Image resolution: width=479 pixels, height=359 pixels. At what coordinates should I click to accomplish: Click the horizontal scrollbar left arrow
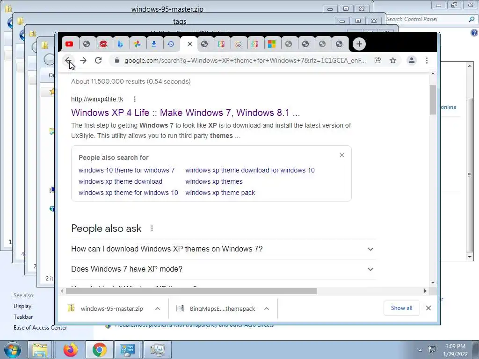(62, 291)
